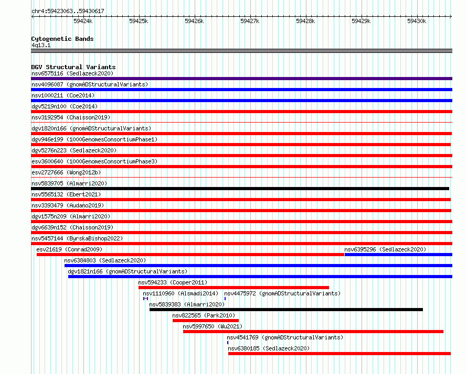Open nsv4096087 (gnomADStructuralVariants) label
The width and height of the screenshot is (467, 374).
point(90,84)
